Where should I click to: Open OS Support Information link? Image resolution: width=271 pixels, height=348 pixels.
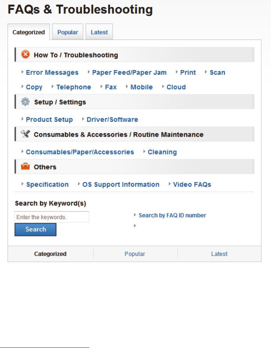click(x=121, y=184)
